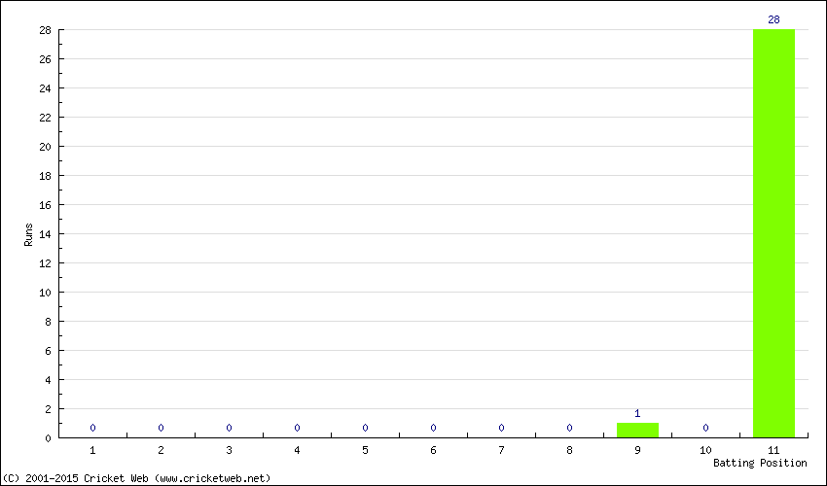Click the blue 0 value above position 3
The image size is (827, 486).
coord(229,428)
